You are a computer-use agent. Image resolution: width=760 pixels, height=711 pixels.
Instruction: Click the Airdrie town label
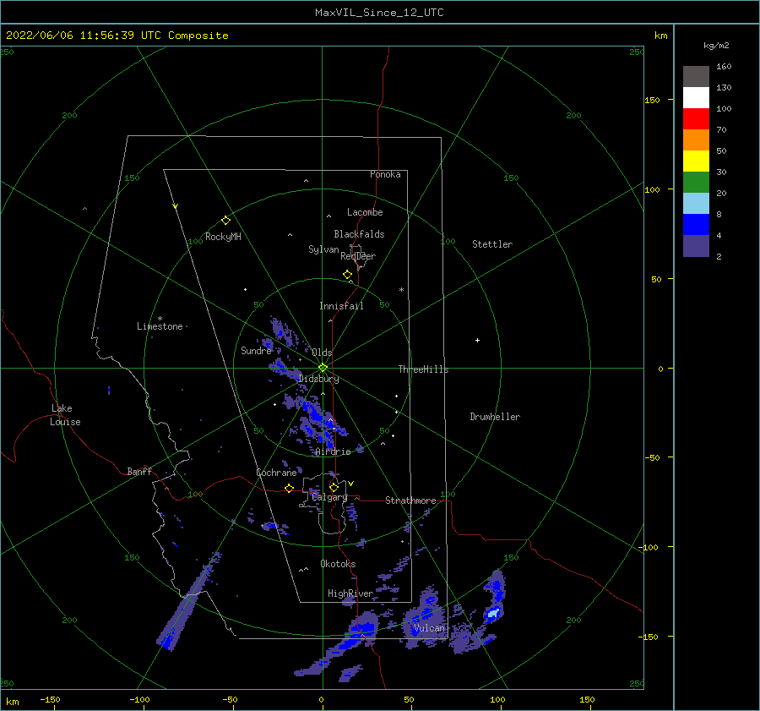(333, 451)
